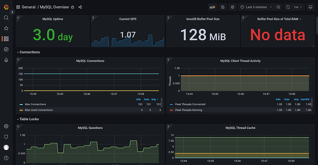Refresh the dashboard

(x=288, y=7)
